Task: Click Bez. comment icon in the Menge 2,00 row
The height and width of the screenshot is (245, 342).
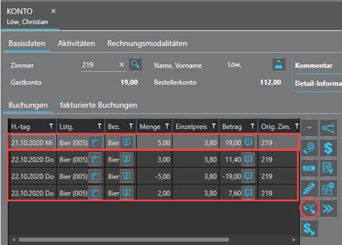Action: [126, 193]
